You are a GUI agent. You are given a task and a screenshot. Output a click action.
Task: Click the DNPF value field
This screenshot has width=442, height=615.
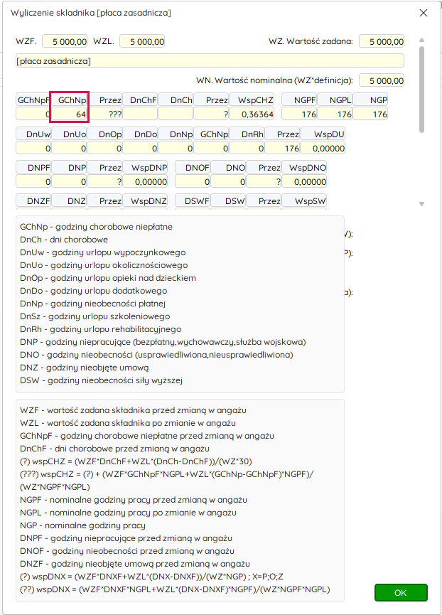(33, 181)
